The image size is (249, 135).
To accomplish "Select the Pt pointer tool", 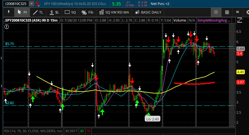I will (22, 12).
